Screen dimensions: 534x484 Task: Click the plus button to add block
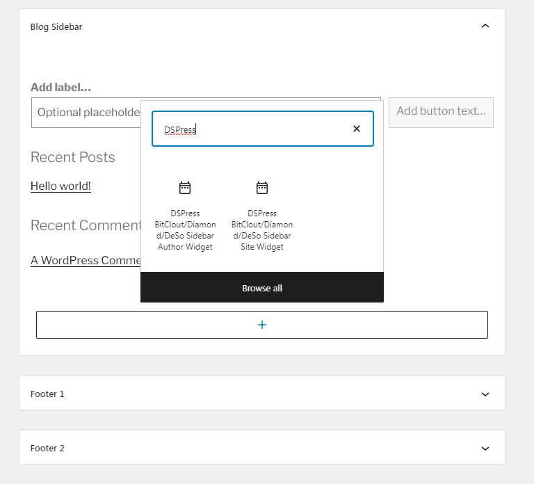(x=262, y=325)
